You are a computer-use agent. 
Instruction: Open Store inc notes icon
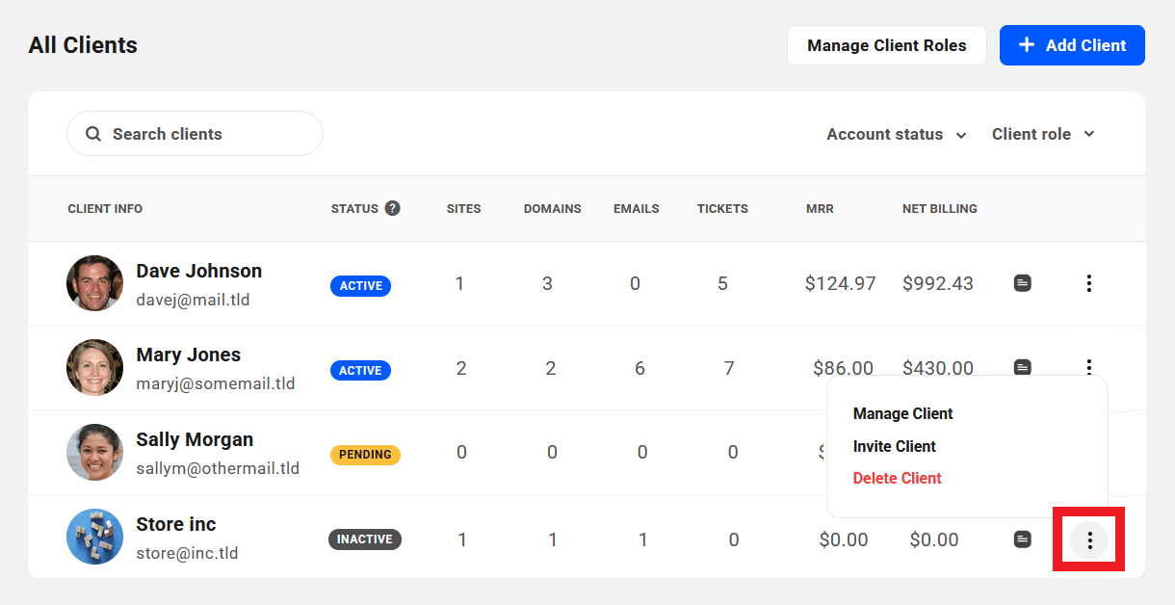(1023, 539)
